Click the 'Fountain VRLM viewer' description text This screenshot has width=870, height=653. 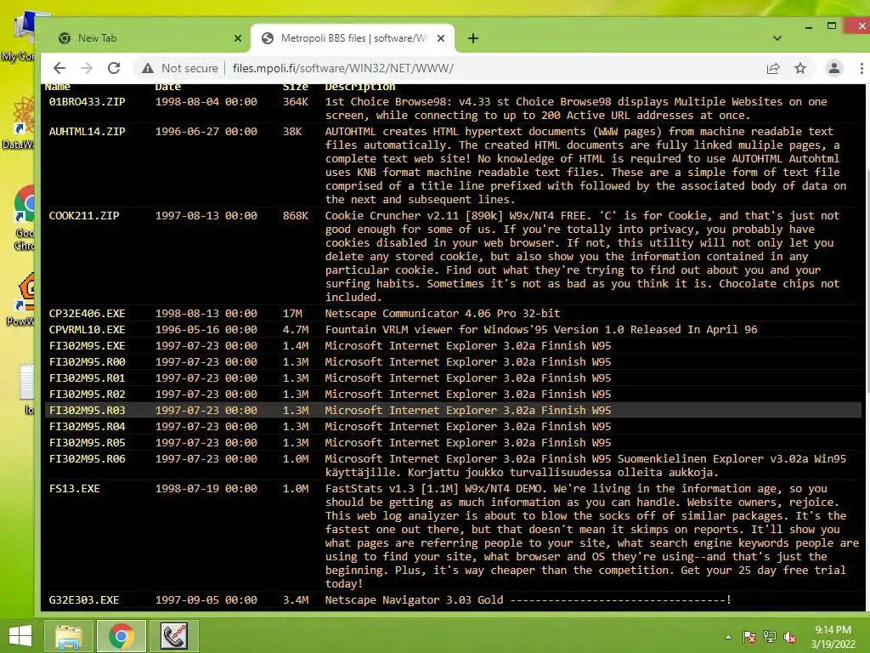pos(541,329)
